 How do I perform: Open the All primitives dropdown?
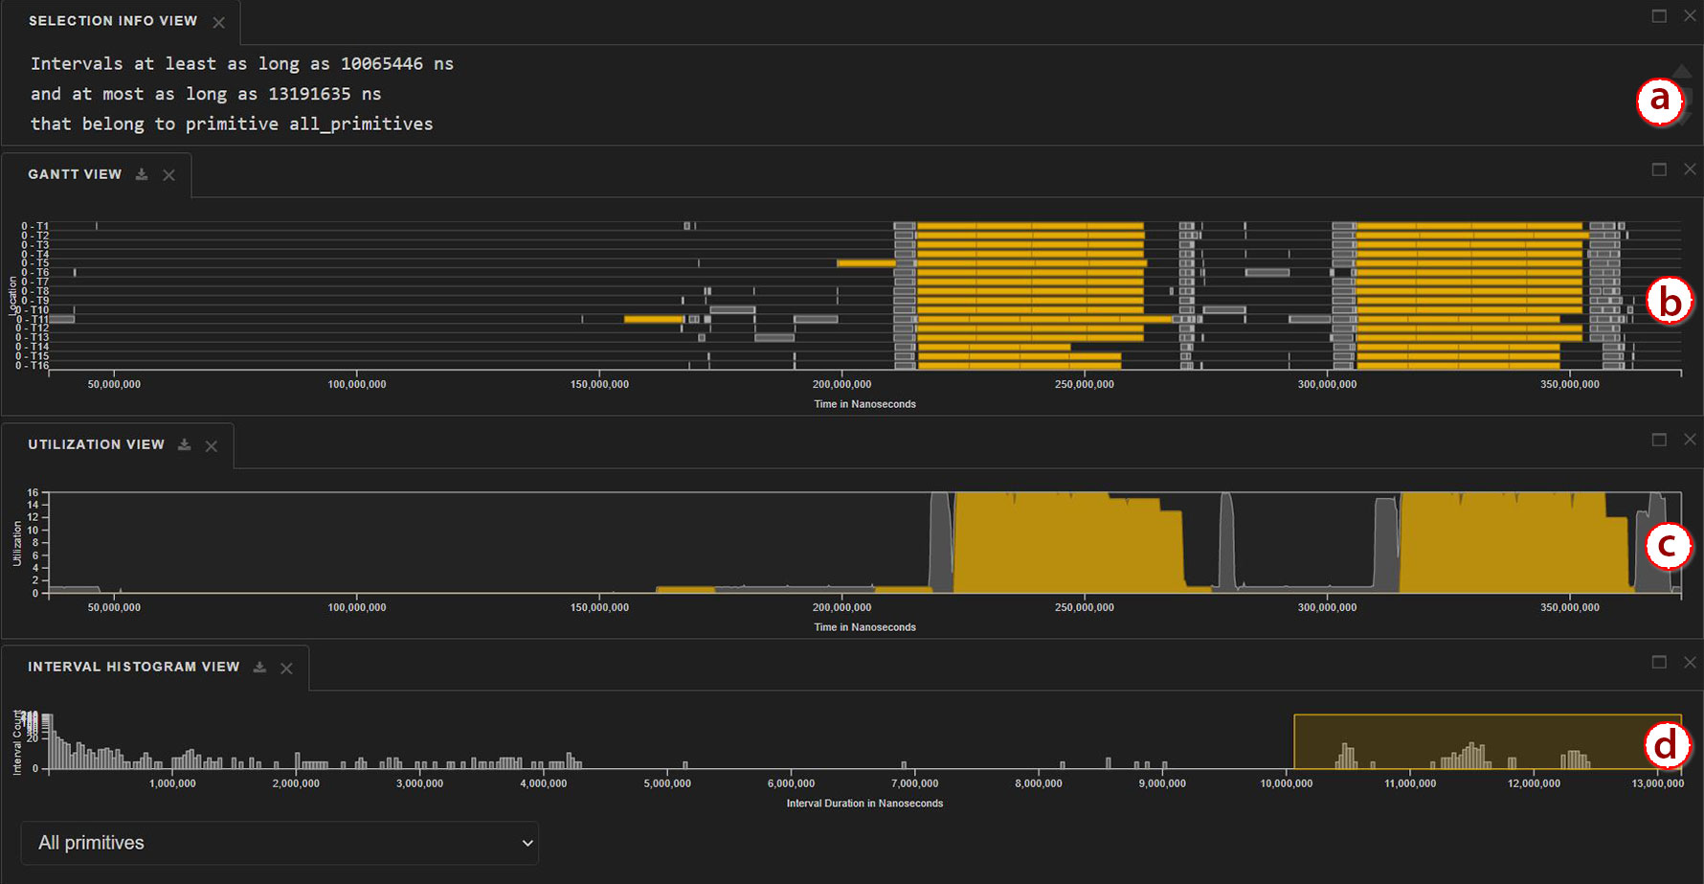(x=280, y=843)
